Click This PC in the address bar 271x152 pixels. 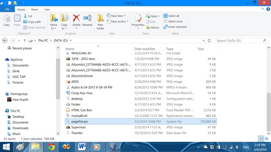pos(43,41)
